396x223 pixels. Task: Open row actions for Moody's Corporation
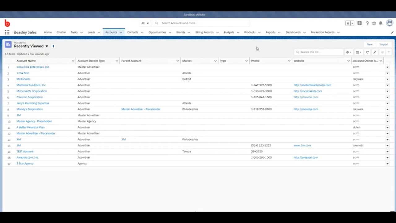pos(387,109)
